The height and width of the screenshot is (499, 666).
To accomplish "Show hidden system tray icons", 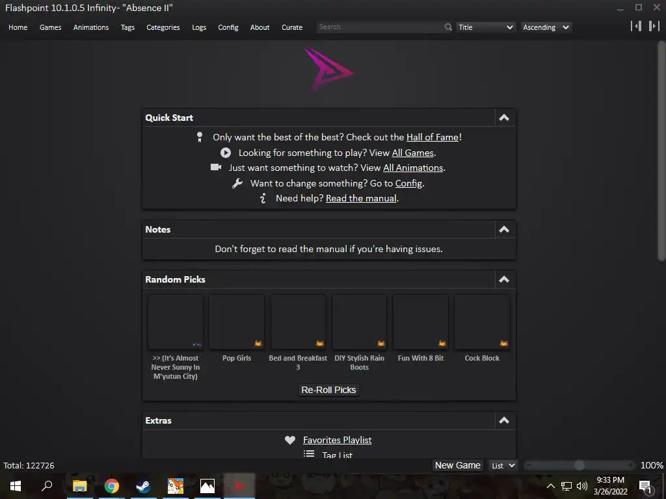I will pyautogui.click(x=550, y=486).
